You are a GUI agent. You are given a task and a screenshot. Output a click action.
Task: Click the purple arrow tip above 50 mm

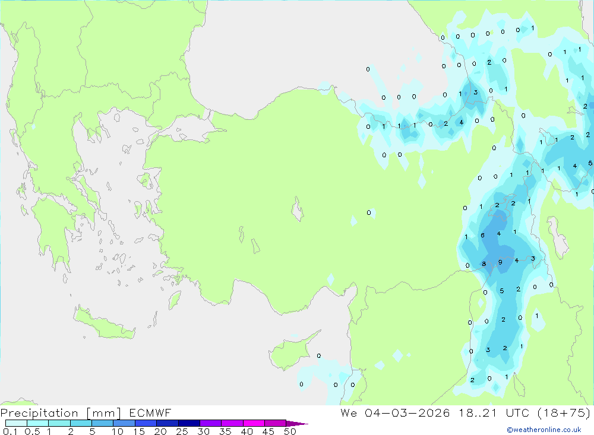click(296, 424)
